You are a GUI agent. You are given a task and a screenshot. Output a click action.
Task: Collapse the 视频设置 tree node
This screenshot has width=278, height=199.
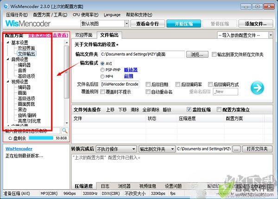tap(8, 81)
